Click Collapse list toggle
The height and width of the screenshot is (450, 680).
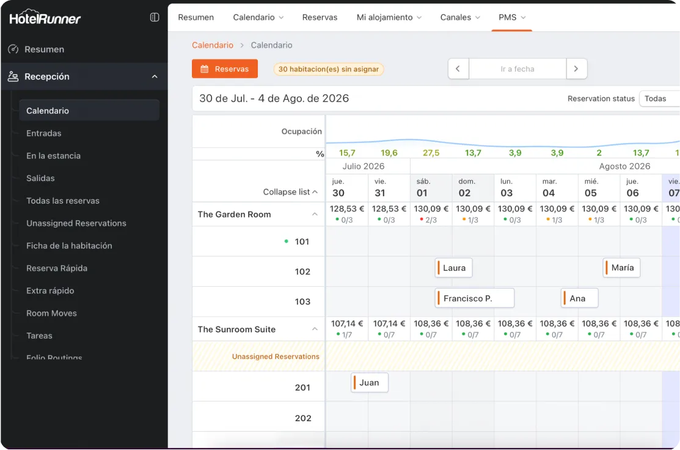pos(290,192)
